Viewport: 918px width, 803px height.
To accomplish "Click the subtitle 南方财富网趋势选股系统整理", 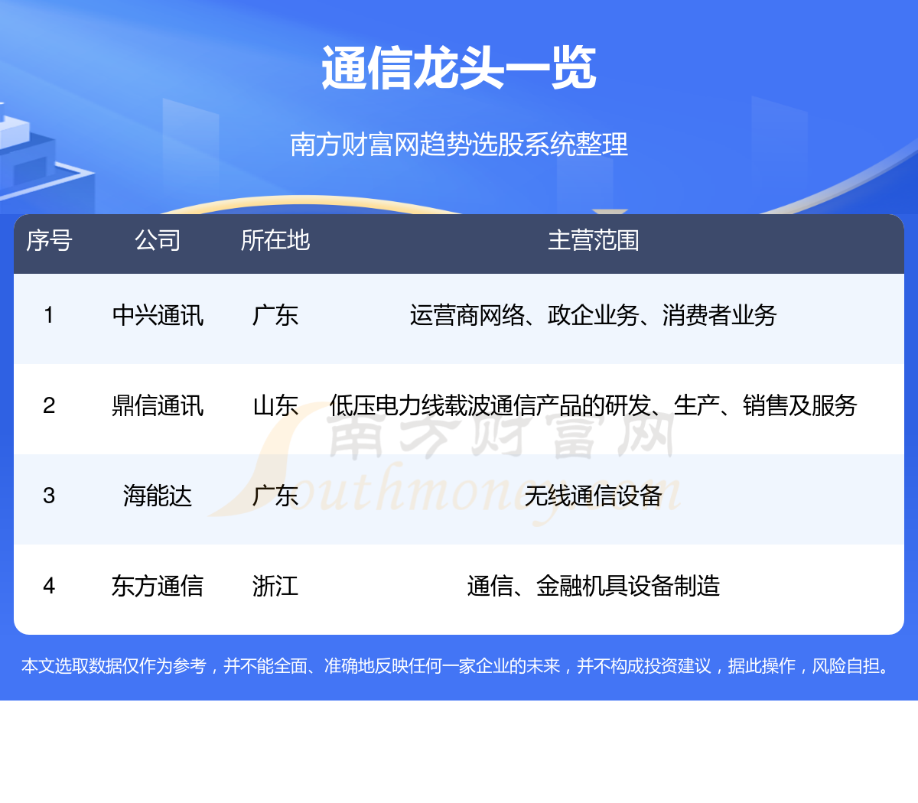I will (459, 144).
